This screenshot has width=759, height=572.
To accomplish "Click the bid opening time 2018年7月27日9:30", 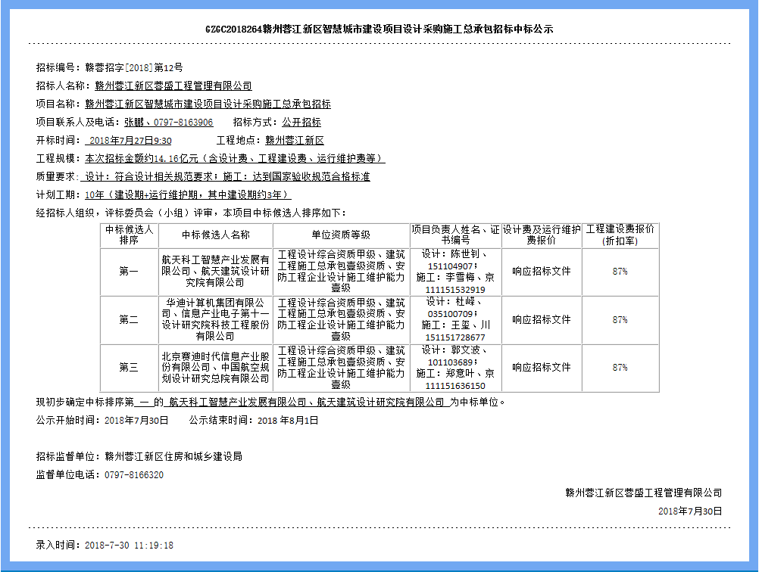I will tap(129, 141).
